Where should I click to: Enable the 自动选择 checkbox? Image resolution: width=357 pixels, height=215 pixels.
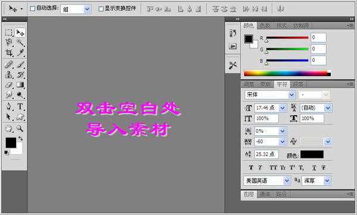click(33, 9)
